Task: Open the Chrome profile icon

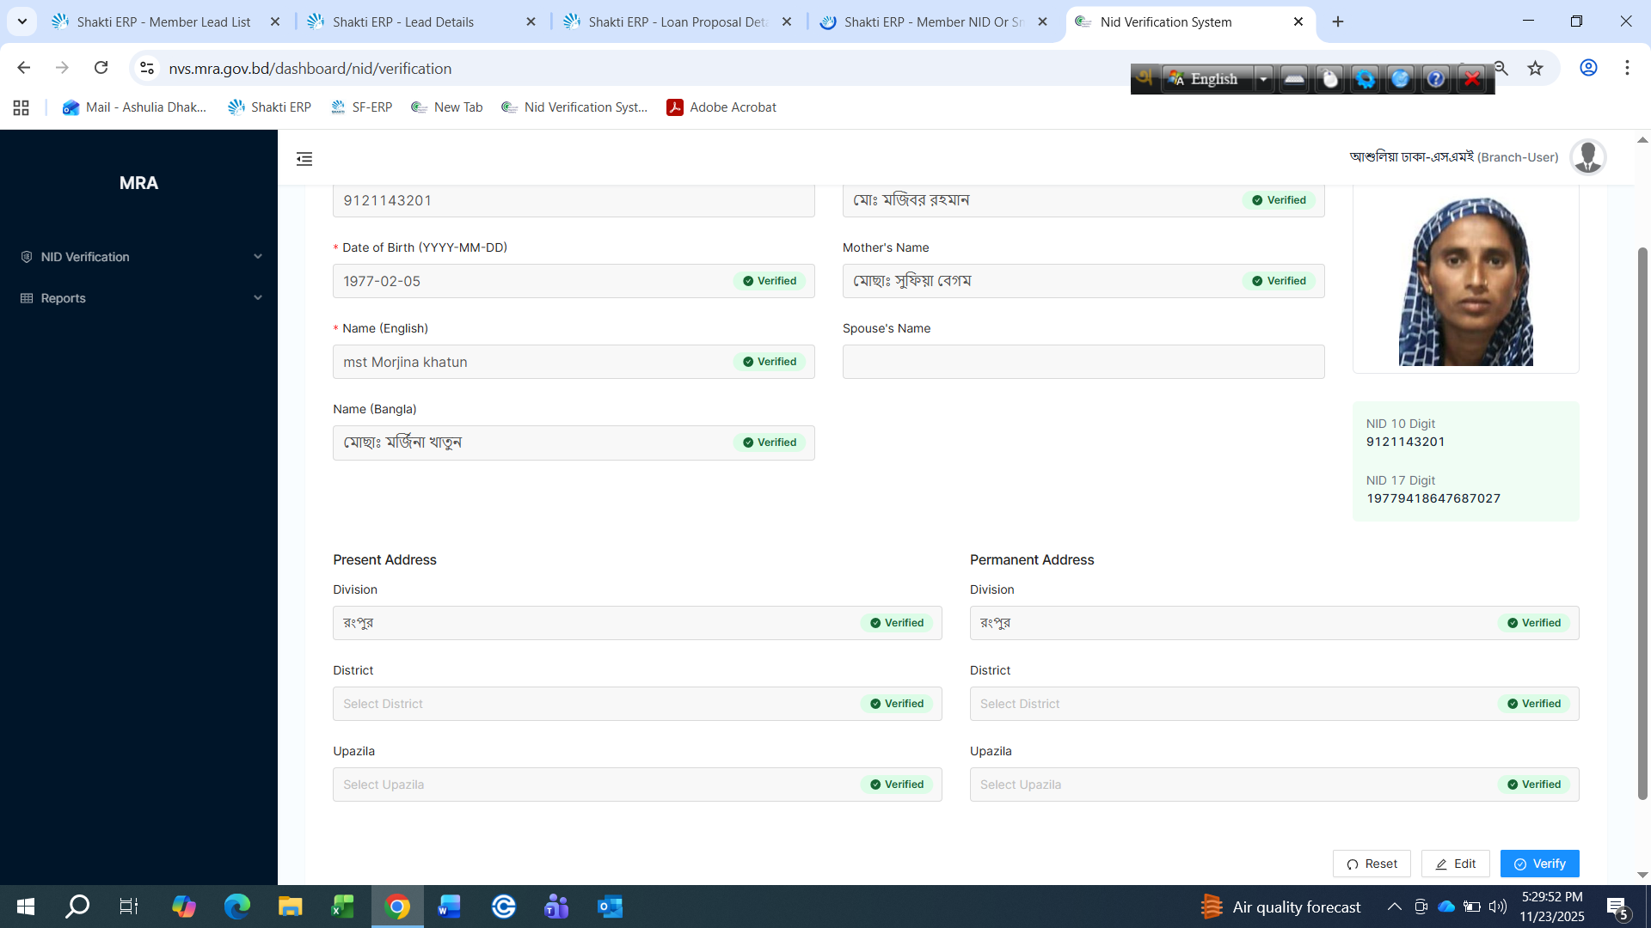Action: point(1588,68)
